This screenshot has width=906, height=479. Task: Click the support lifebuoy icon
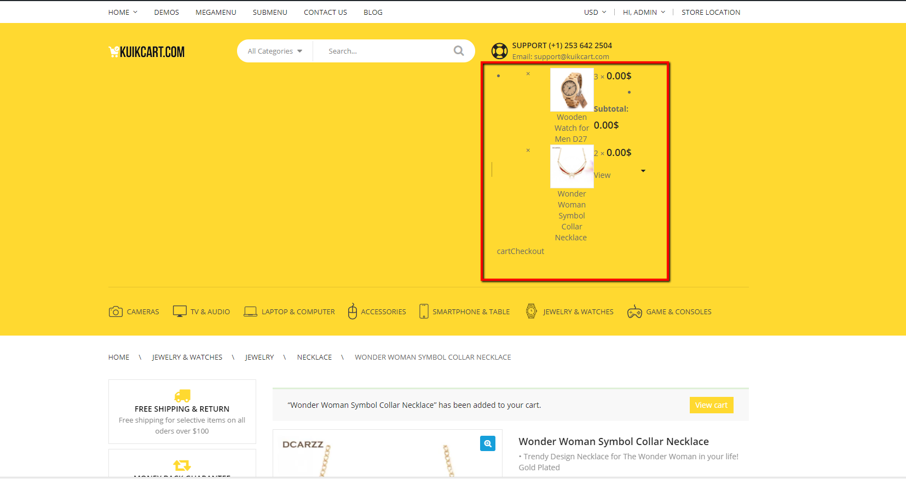tap(499, 51)
